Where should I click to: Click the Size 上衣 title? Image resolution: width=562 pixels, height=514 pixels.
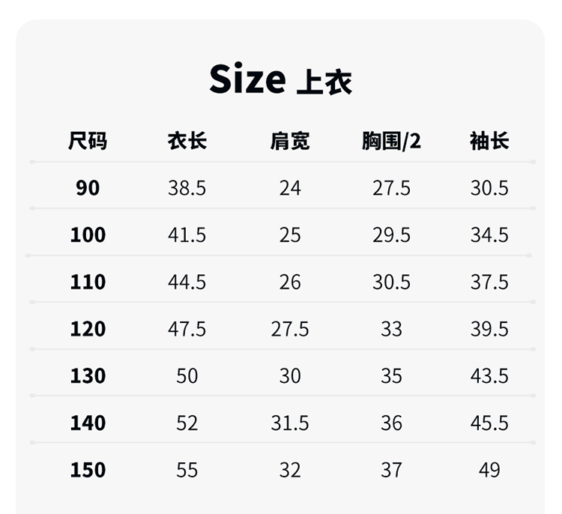coord(280,79)
